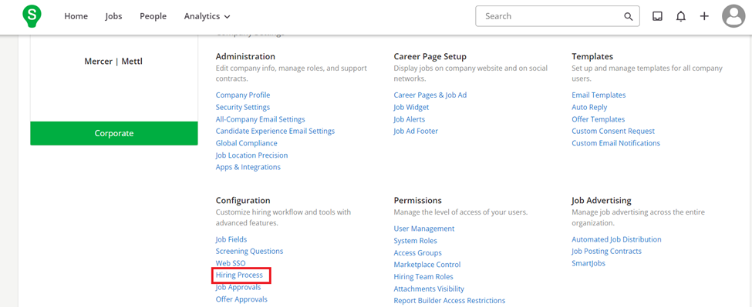Open the notifications bell icon

click(x=680, y=16)
